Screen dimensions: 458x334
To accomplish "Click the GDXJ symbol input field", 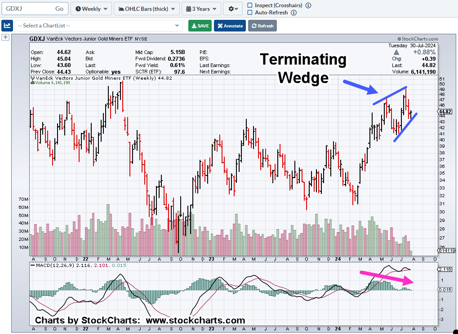I will click(x=27, y=9).
